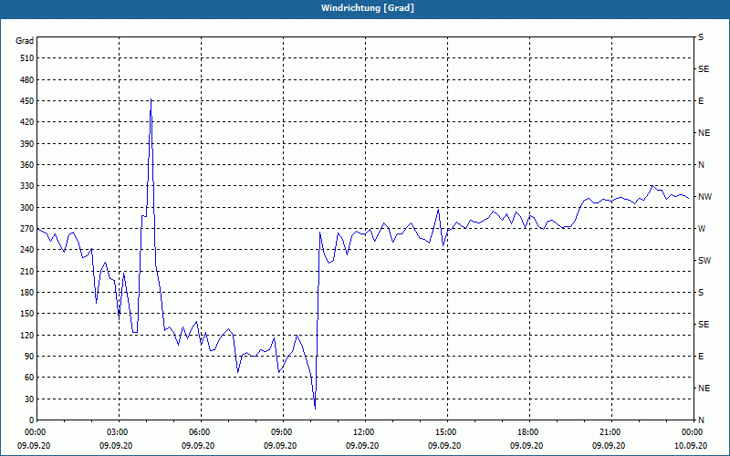Click the 21:00 time label
The height and width of the screenshot is (456, 730).
coord(610,432)
